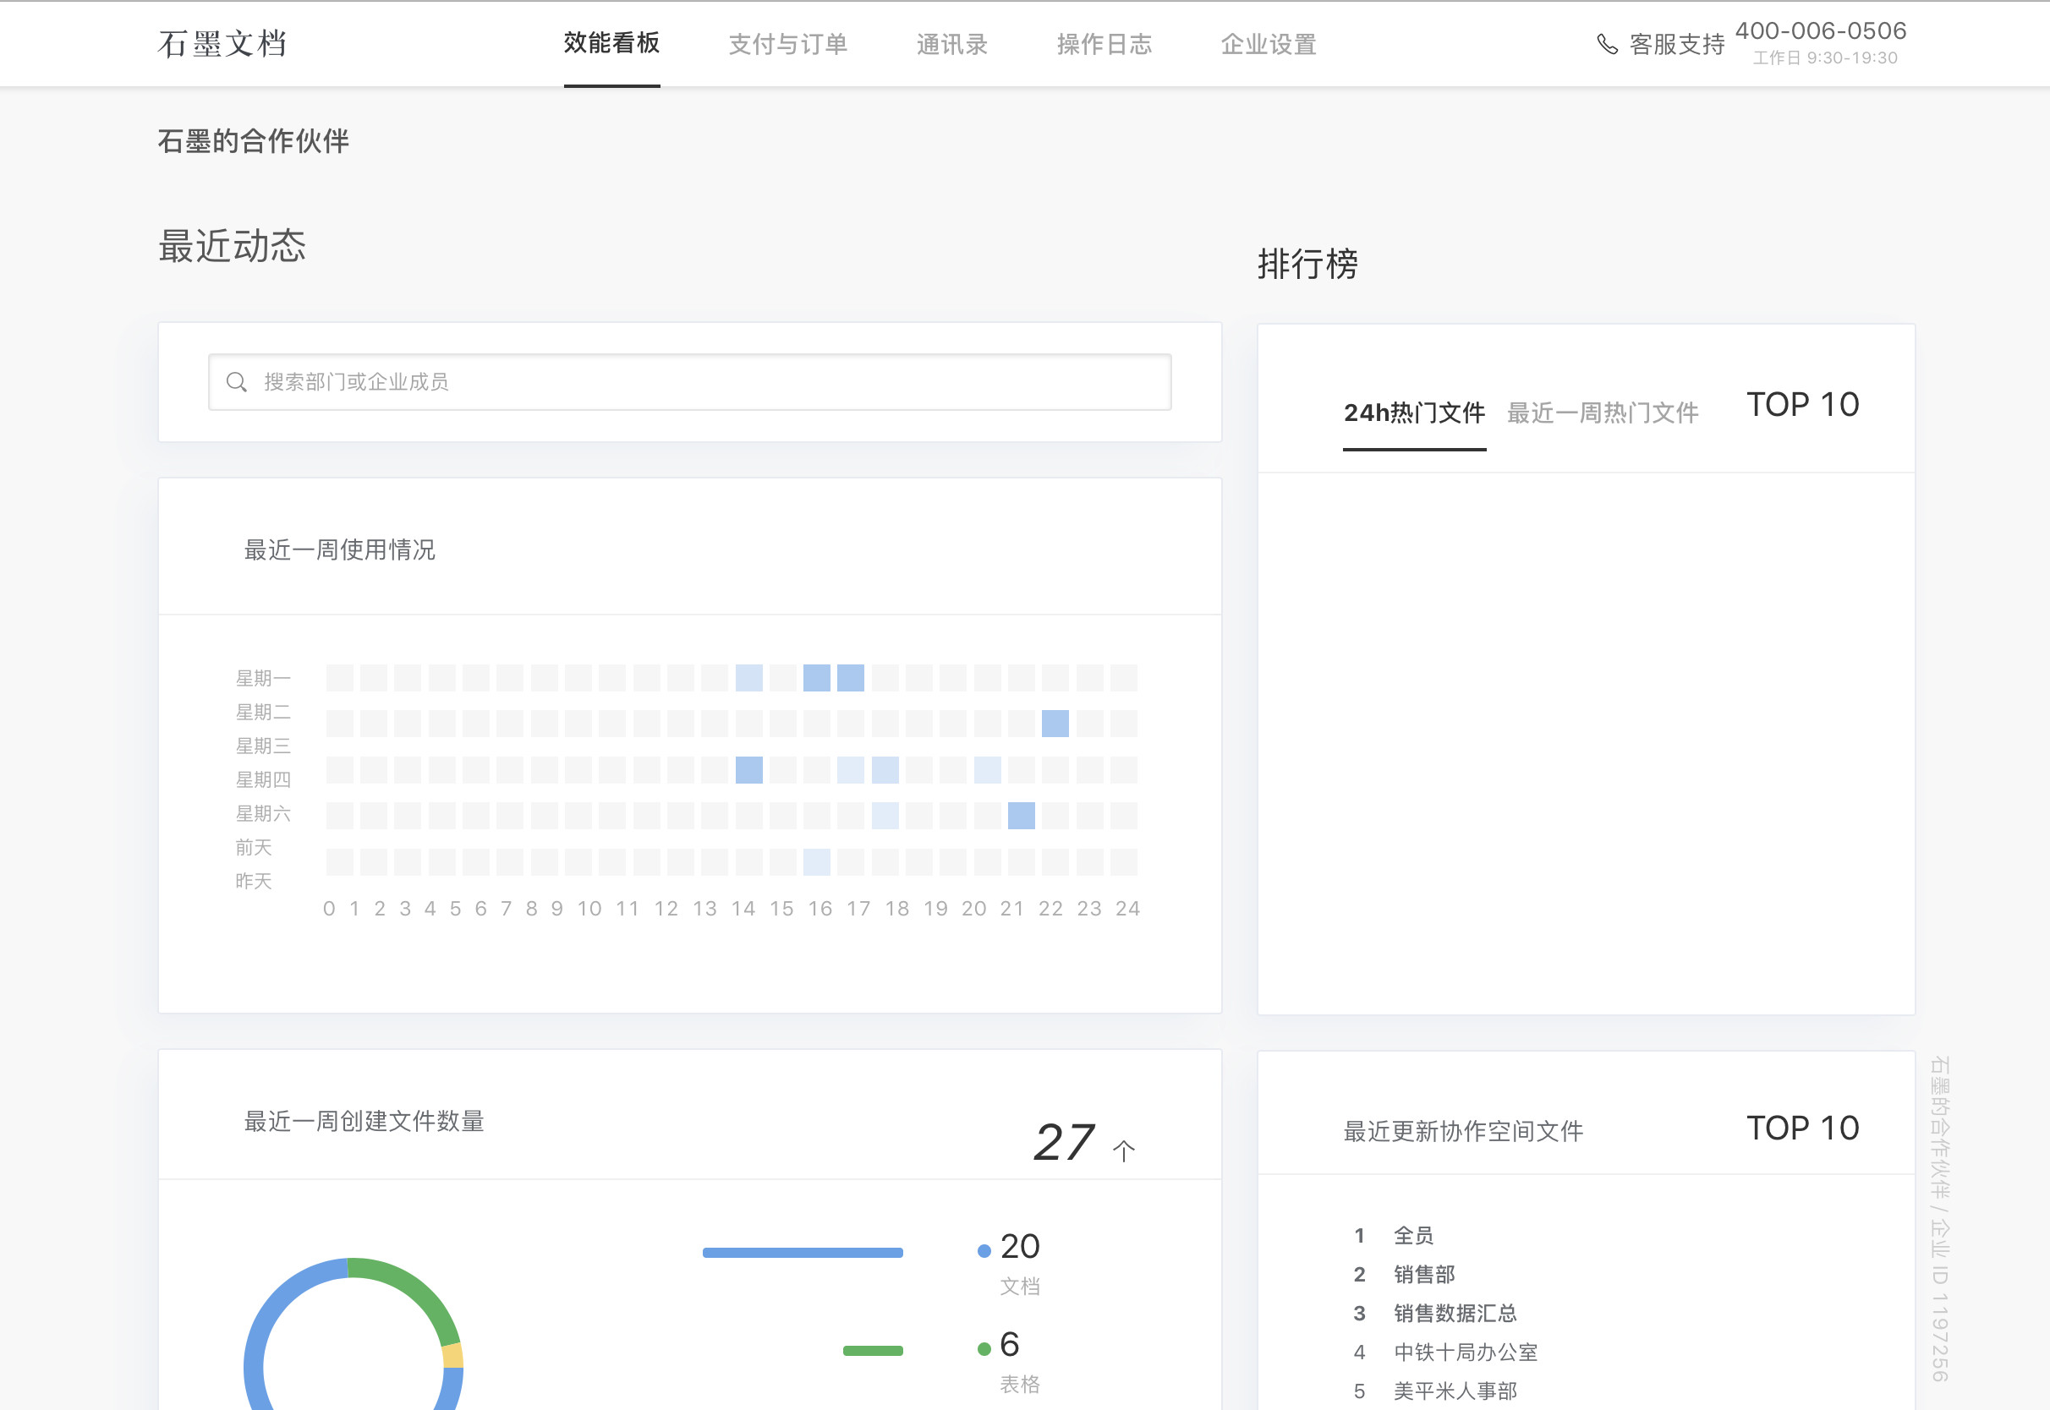
Task: Click the 最近一周创建文件数量 heading
Action: tap(363, 1121)
